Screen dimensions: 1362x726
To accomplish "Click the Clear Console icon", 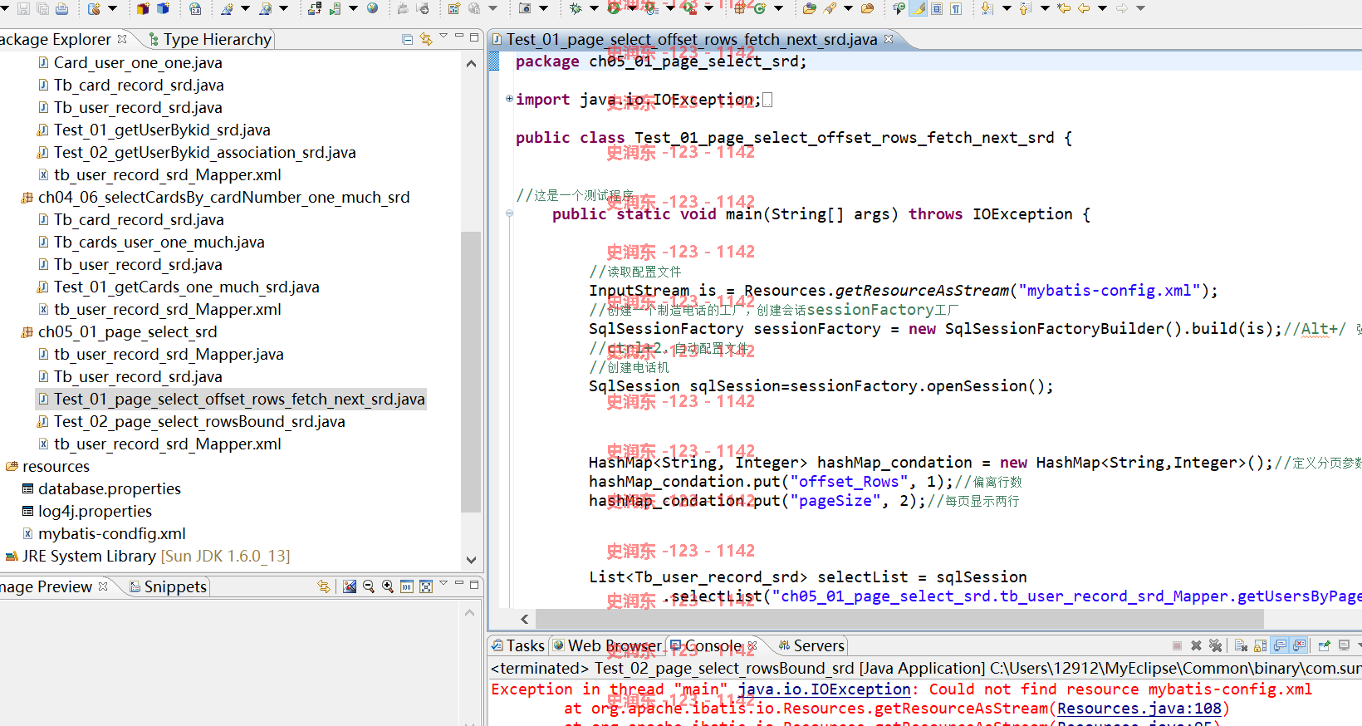I will tap(1241, 645).
